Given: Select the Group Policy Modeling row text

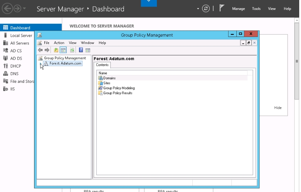Looking at the screenshot, I should 119,88.
